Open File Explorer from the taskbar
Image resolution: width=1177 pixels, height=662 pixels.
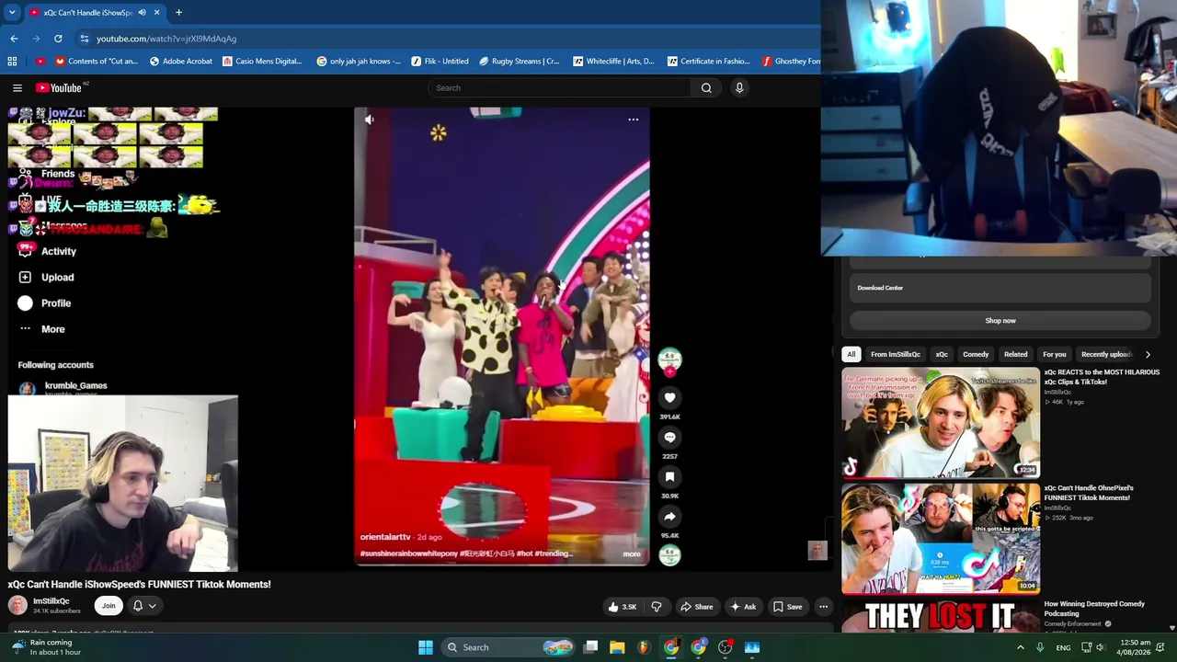[617, 647]
